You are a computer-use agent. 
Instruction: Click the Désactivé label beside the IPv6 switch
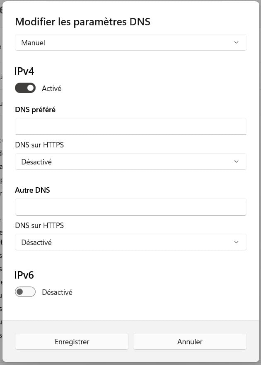click(57, 292)
